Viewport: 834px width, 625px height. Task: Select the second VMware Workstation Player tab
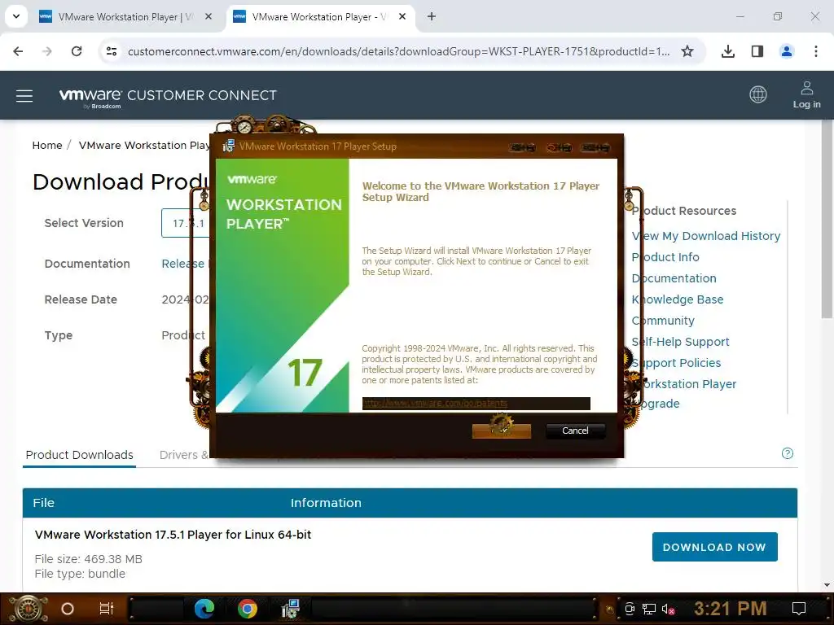320,17
